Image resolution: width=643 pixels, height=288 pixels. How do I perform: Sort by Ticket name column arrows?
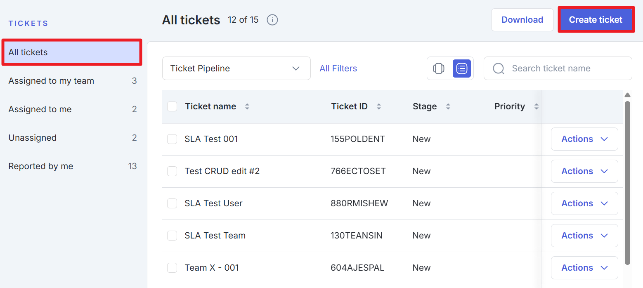[x=247, y=106]
